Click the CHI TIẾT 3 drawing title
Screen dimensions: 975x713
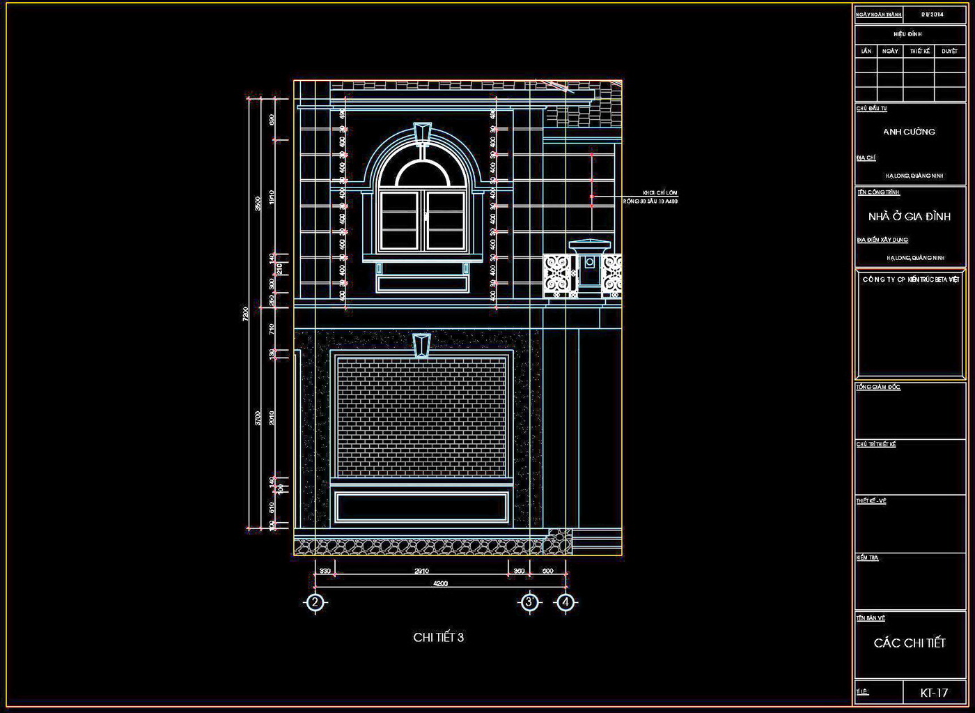pos(438,638)
